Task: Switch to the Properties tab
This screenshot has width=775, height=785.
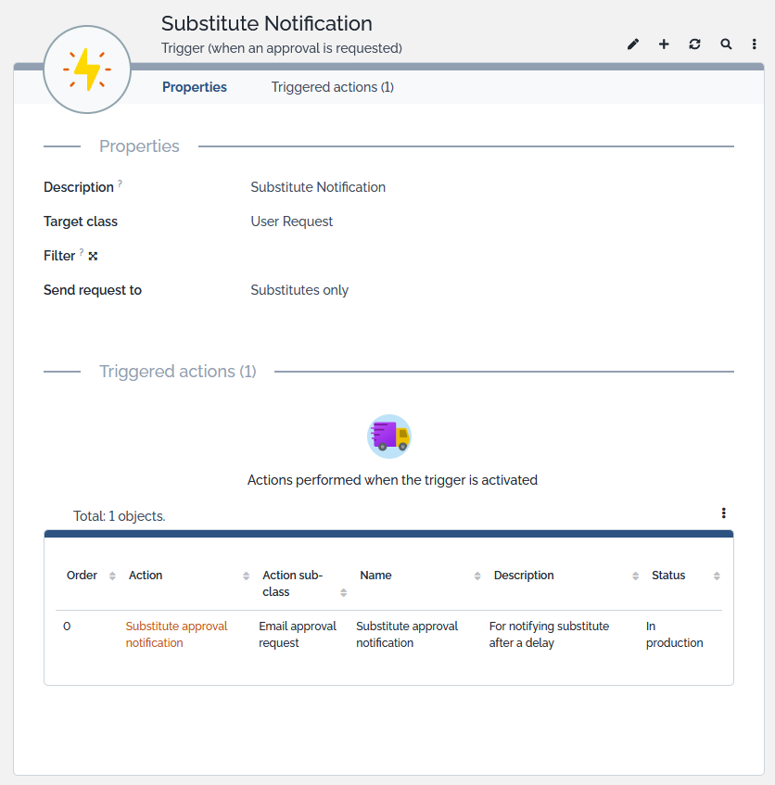Action: (195, 87)
